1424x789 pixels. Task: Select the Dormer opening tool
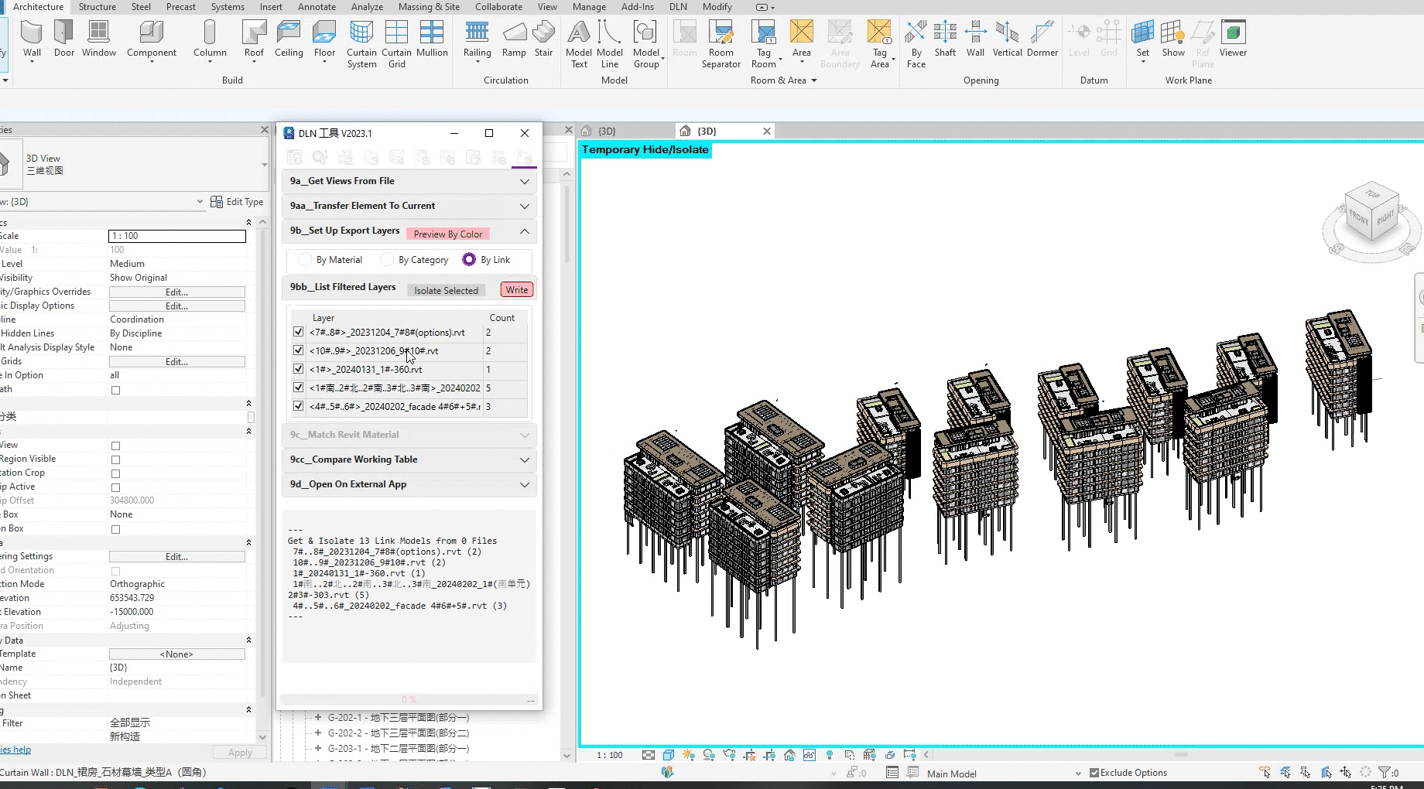1042,39
